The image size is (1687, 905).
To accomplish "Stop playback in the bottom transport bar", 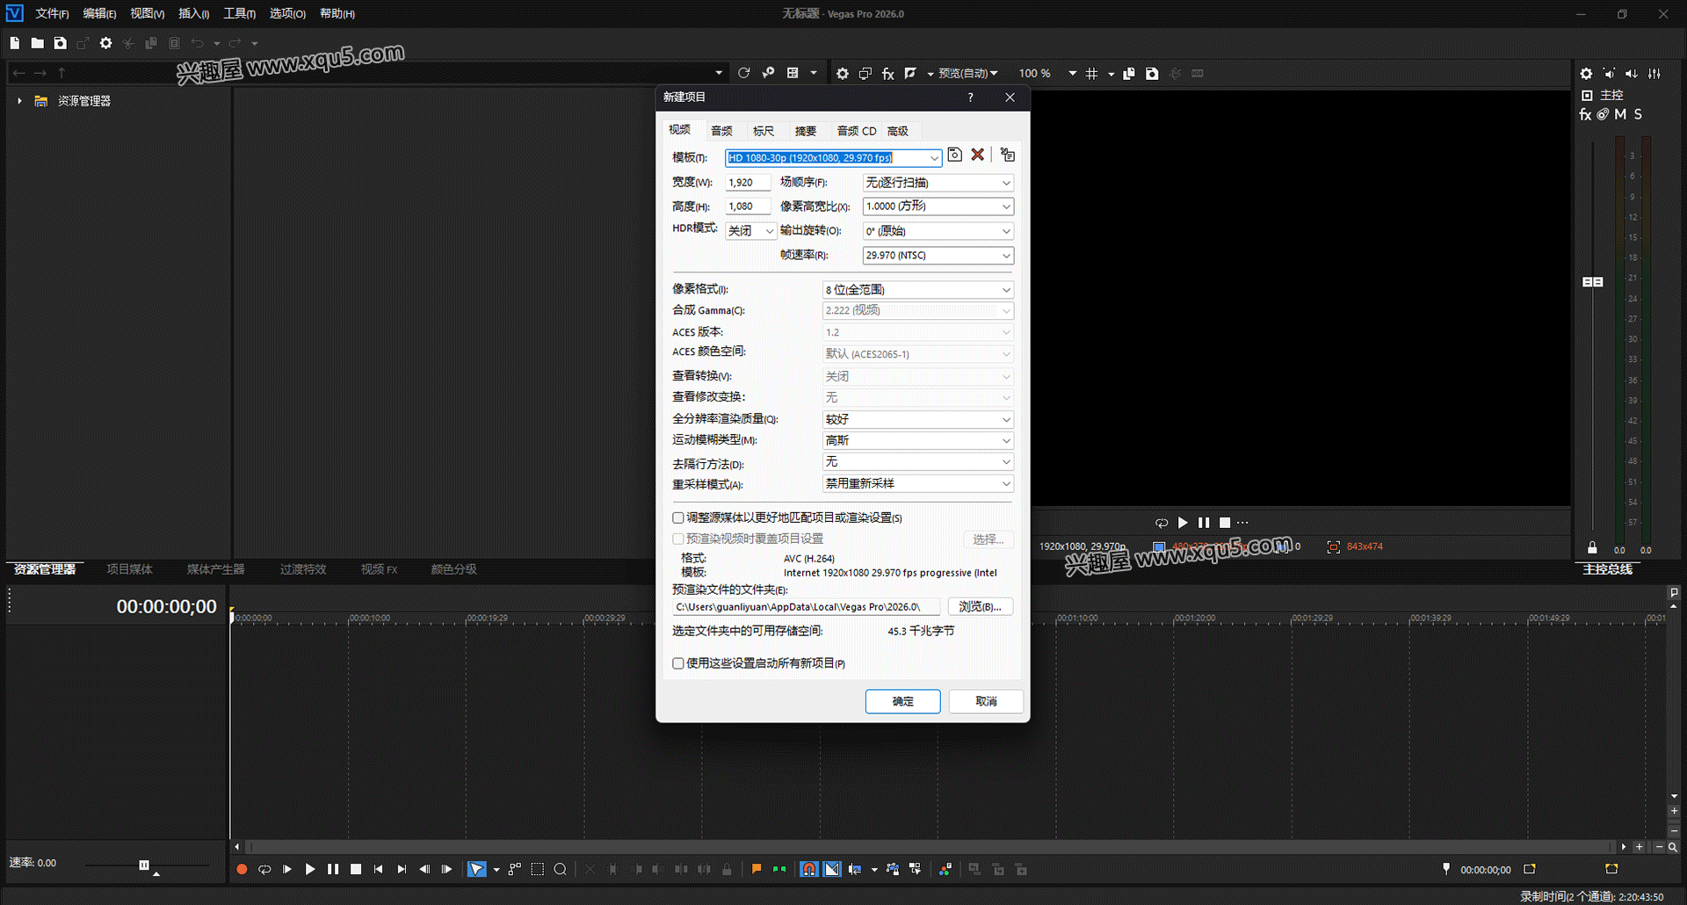I will point(356,870).
